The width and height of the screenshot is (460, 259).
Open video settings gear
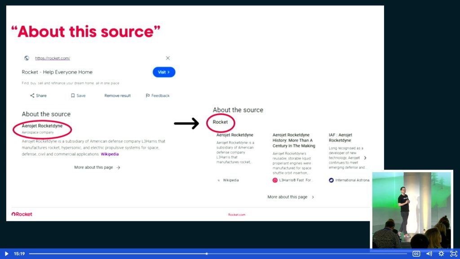[441, 254]
